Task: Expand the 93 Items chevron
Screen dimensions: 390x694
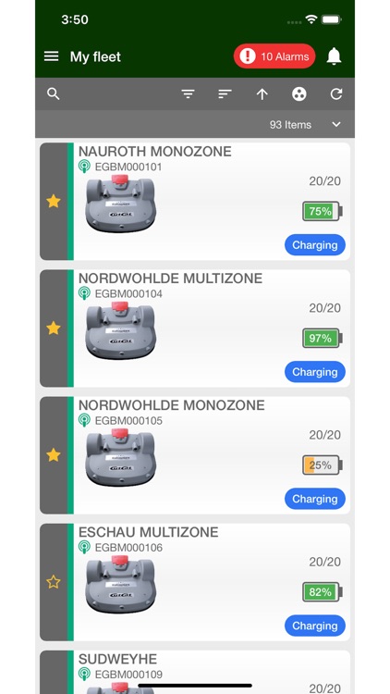Action: tap(336, 124)
